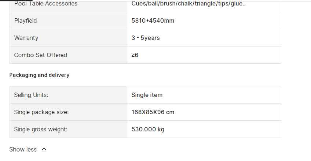
Task: Click the Combo Set Offered label
Action: [40, 55]
